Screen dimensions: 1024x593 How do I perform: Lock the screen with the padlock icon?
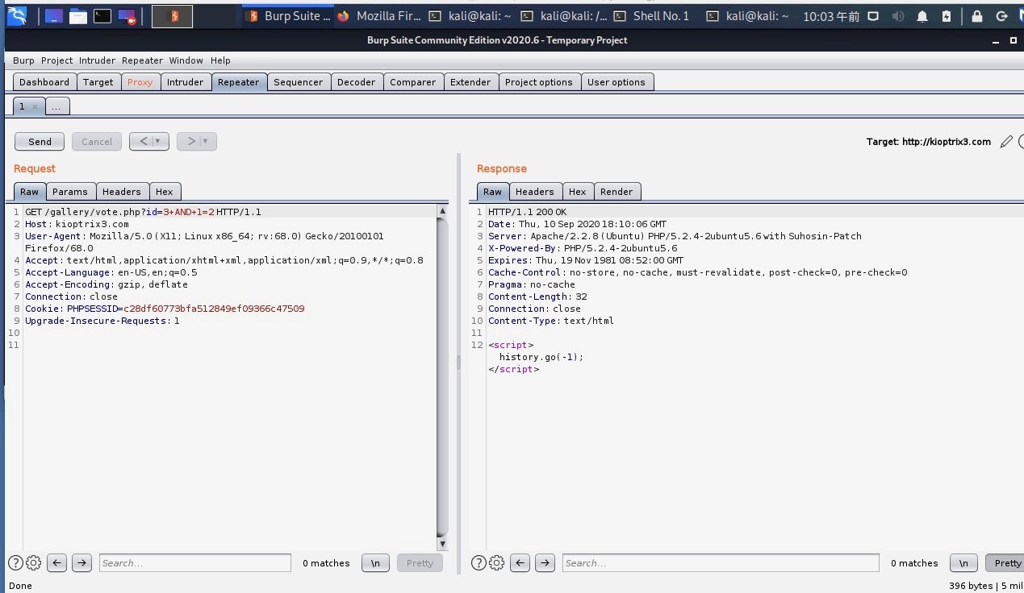(977, 15)
